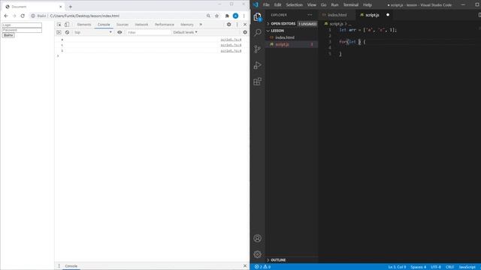This screenshot has width=481, height=270.
Task: Change the JavaScript language mode in status bar
Action: point(467,267)
